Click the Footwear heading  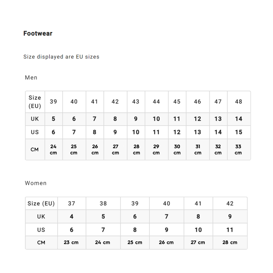point(38,34)
